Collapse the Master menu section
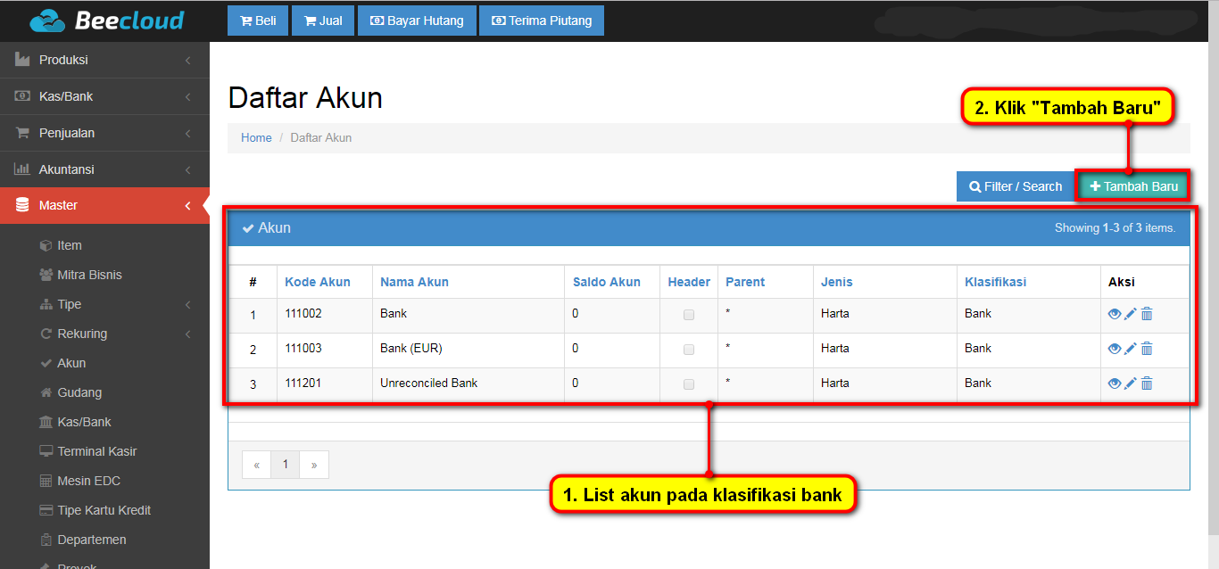Viewport: 1219px width, 569px height. point(104,205)
